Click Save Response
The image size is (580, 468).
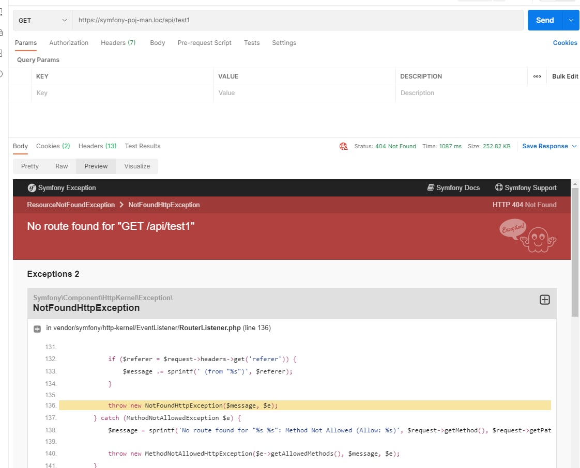click(x=545, y=146)
